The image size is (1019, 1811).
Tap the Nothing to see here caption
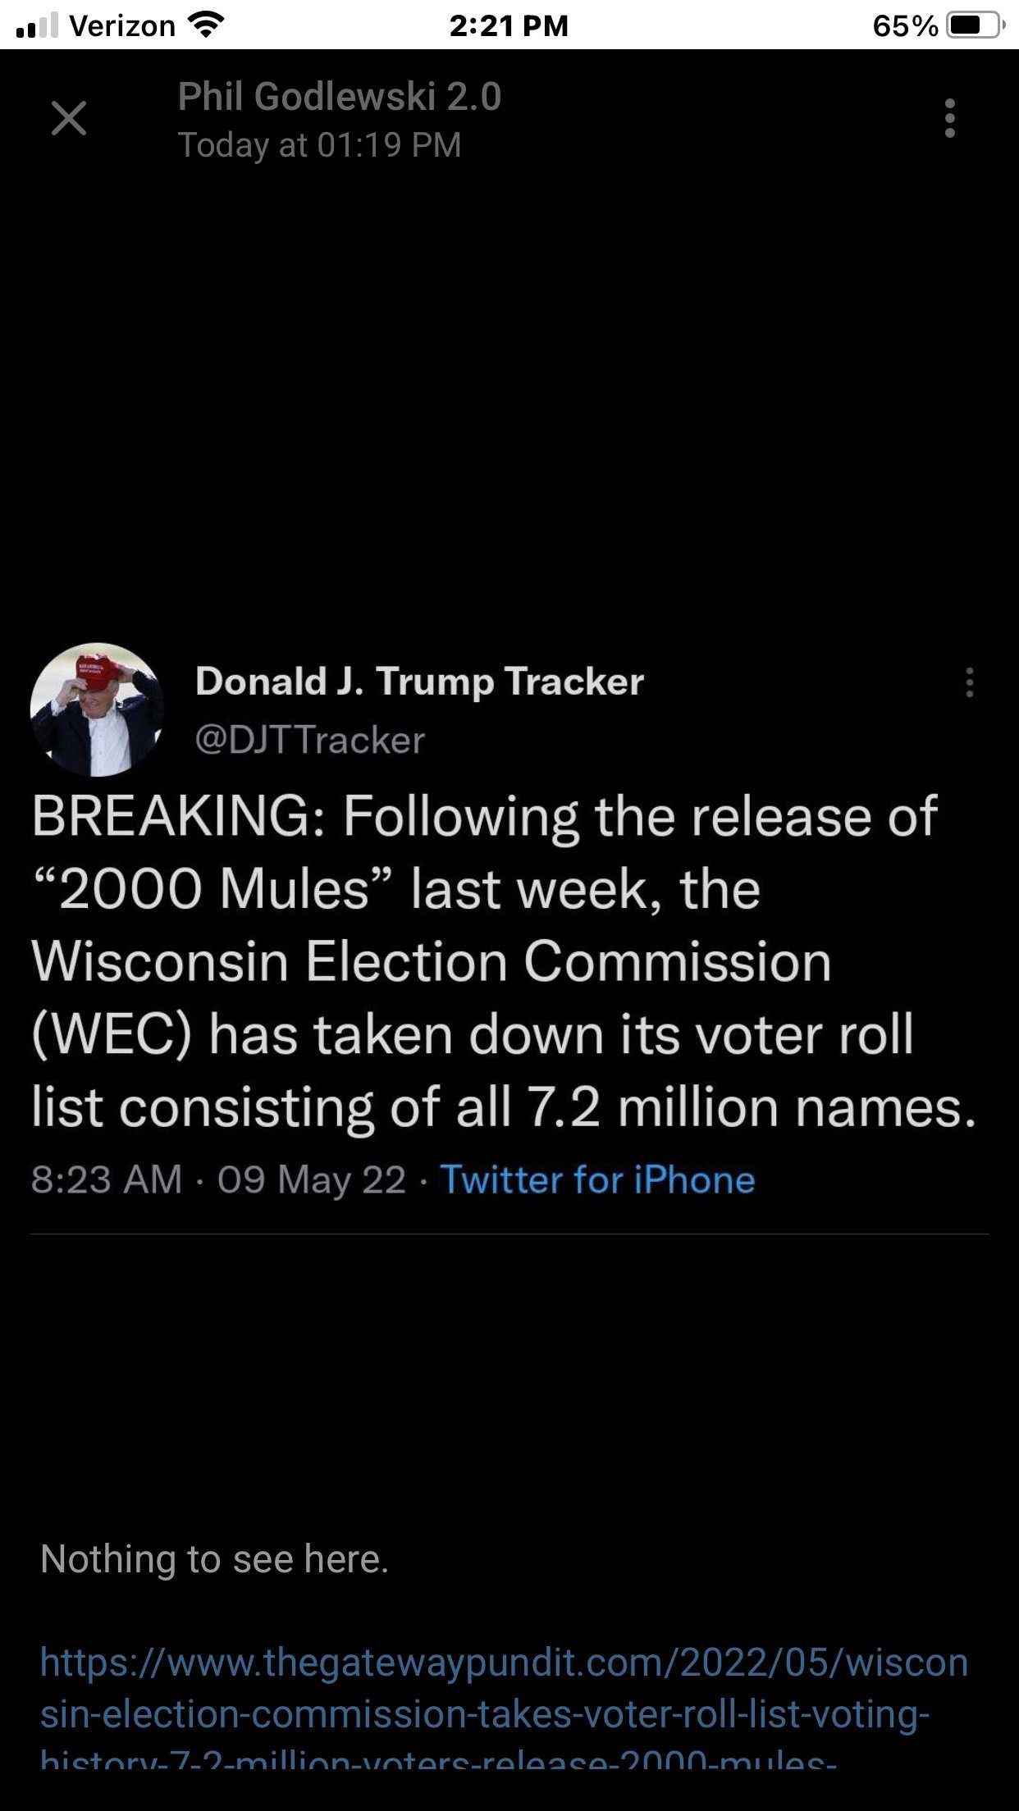pyautogui.click(x=214, y=1558)
